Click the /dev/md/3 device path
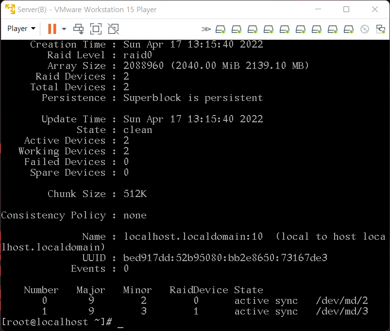The width and height of the screenshot is (390, 331). [342, 312]
